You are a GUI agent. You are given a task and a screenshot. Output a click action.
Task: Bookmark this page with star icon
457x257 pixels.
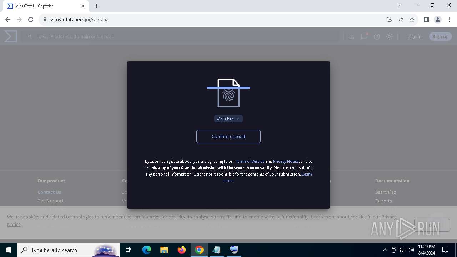tap(412, 20)
